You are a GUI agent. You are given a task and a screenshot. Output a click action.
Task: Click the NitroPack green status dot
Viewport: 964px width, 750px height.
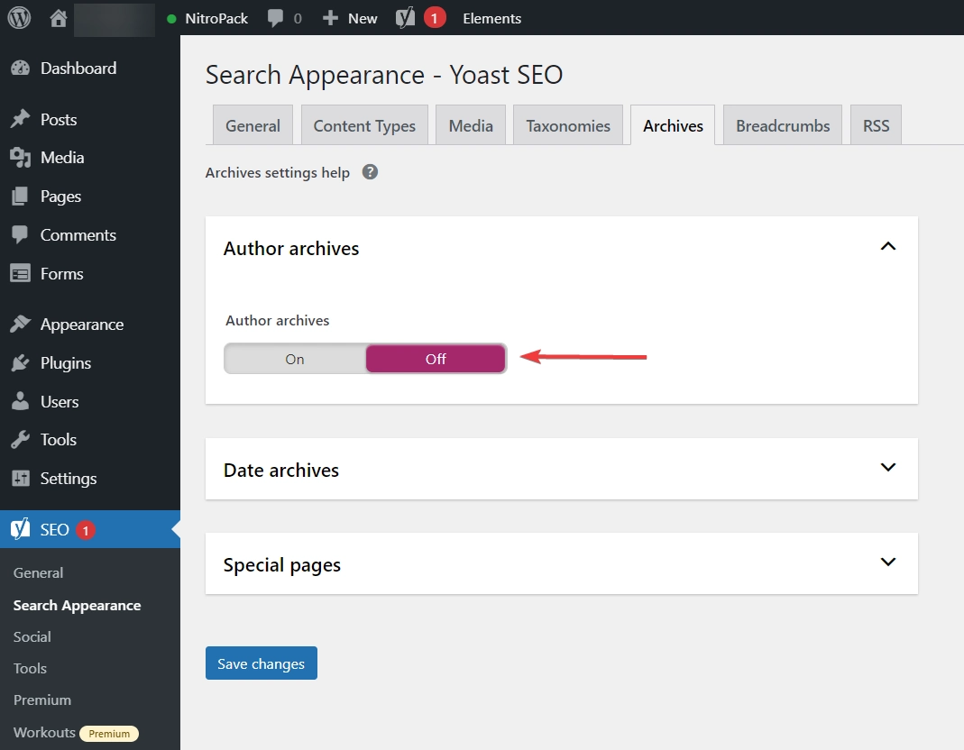(171, 19)
